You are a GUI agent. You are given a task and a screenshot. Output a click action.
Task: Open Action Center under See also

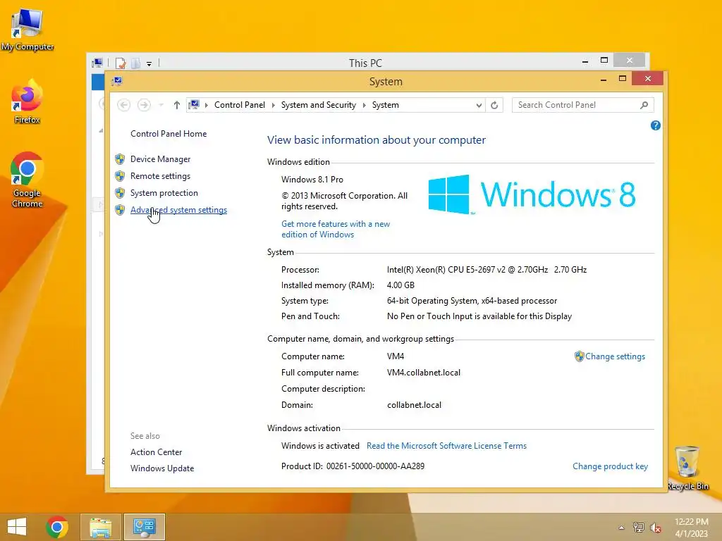pos(156,452)
